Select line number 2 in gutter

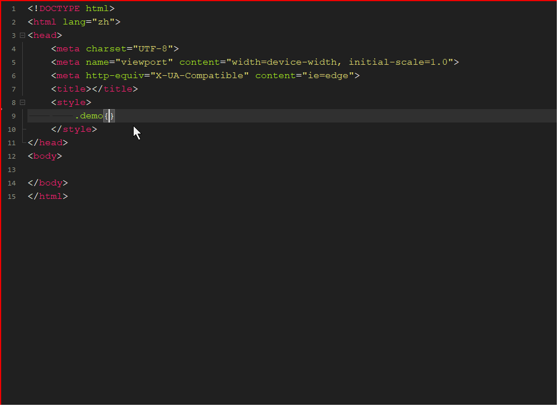coord(13,22)
